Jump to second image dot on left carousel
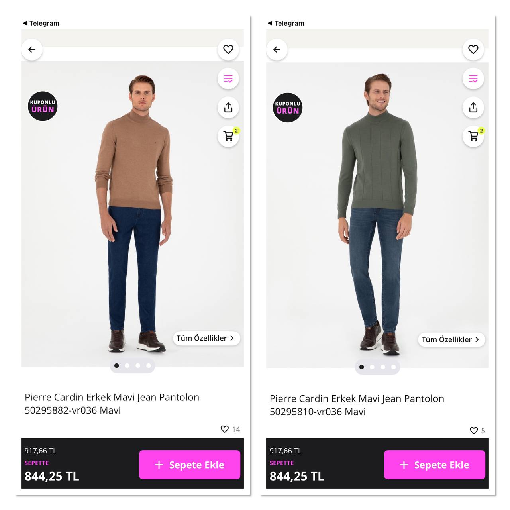 click(x=127, y=365)
